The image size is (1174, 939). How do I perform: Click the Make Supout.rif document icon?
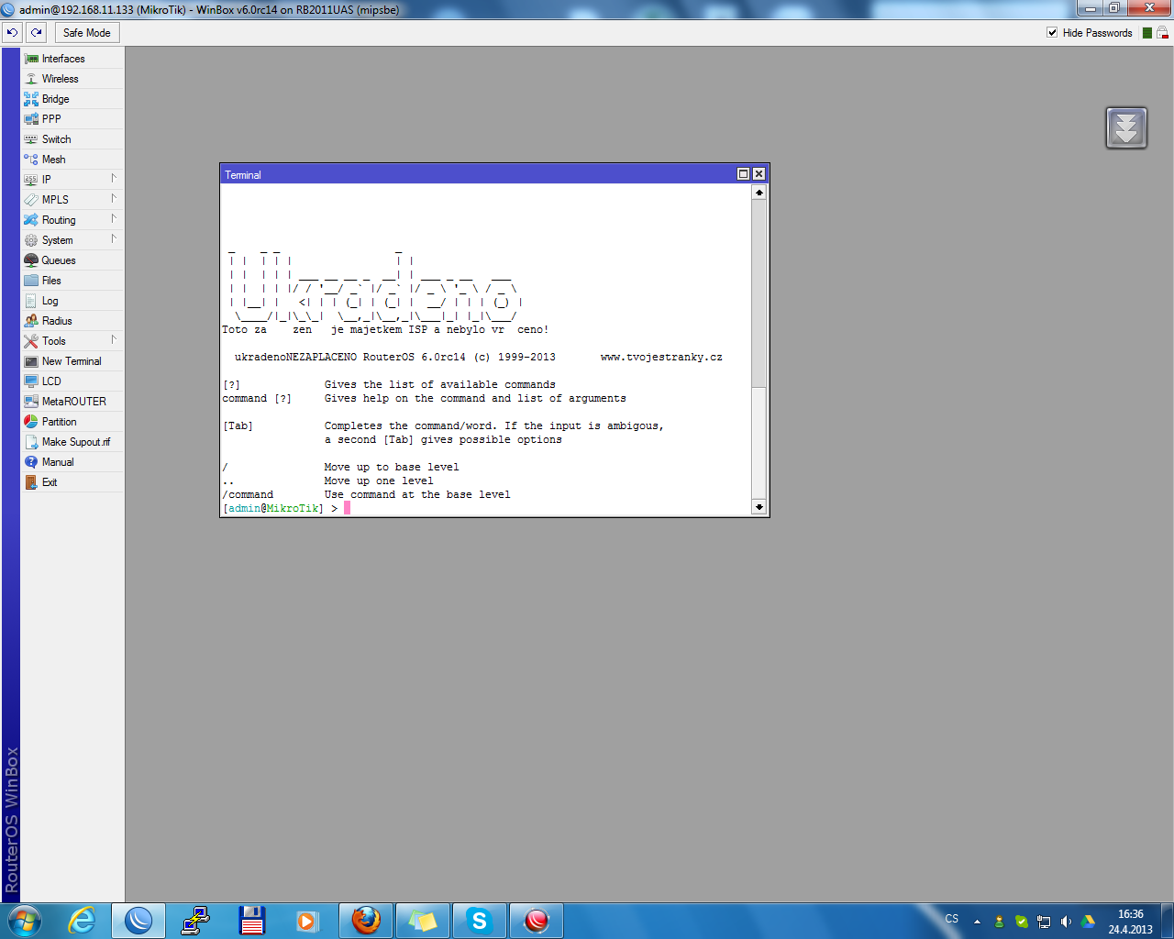click(31, 442)
